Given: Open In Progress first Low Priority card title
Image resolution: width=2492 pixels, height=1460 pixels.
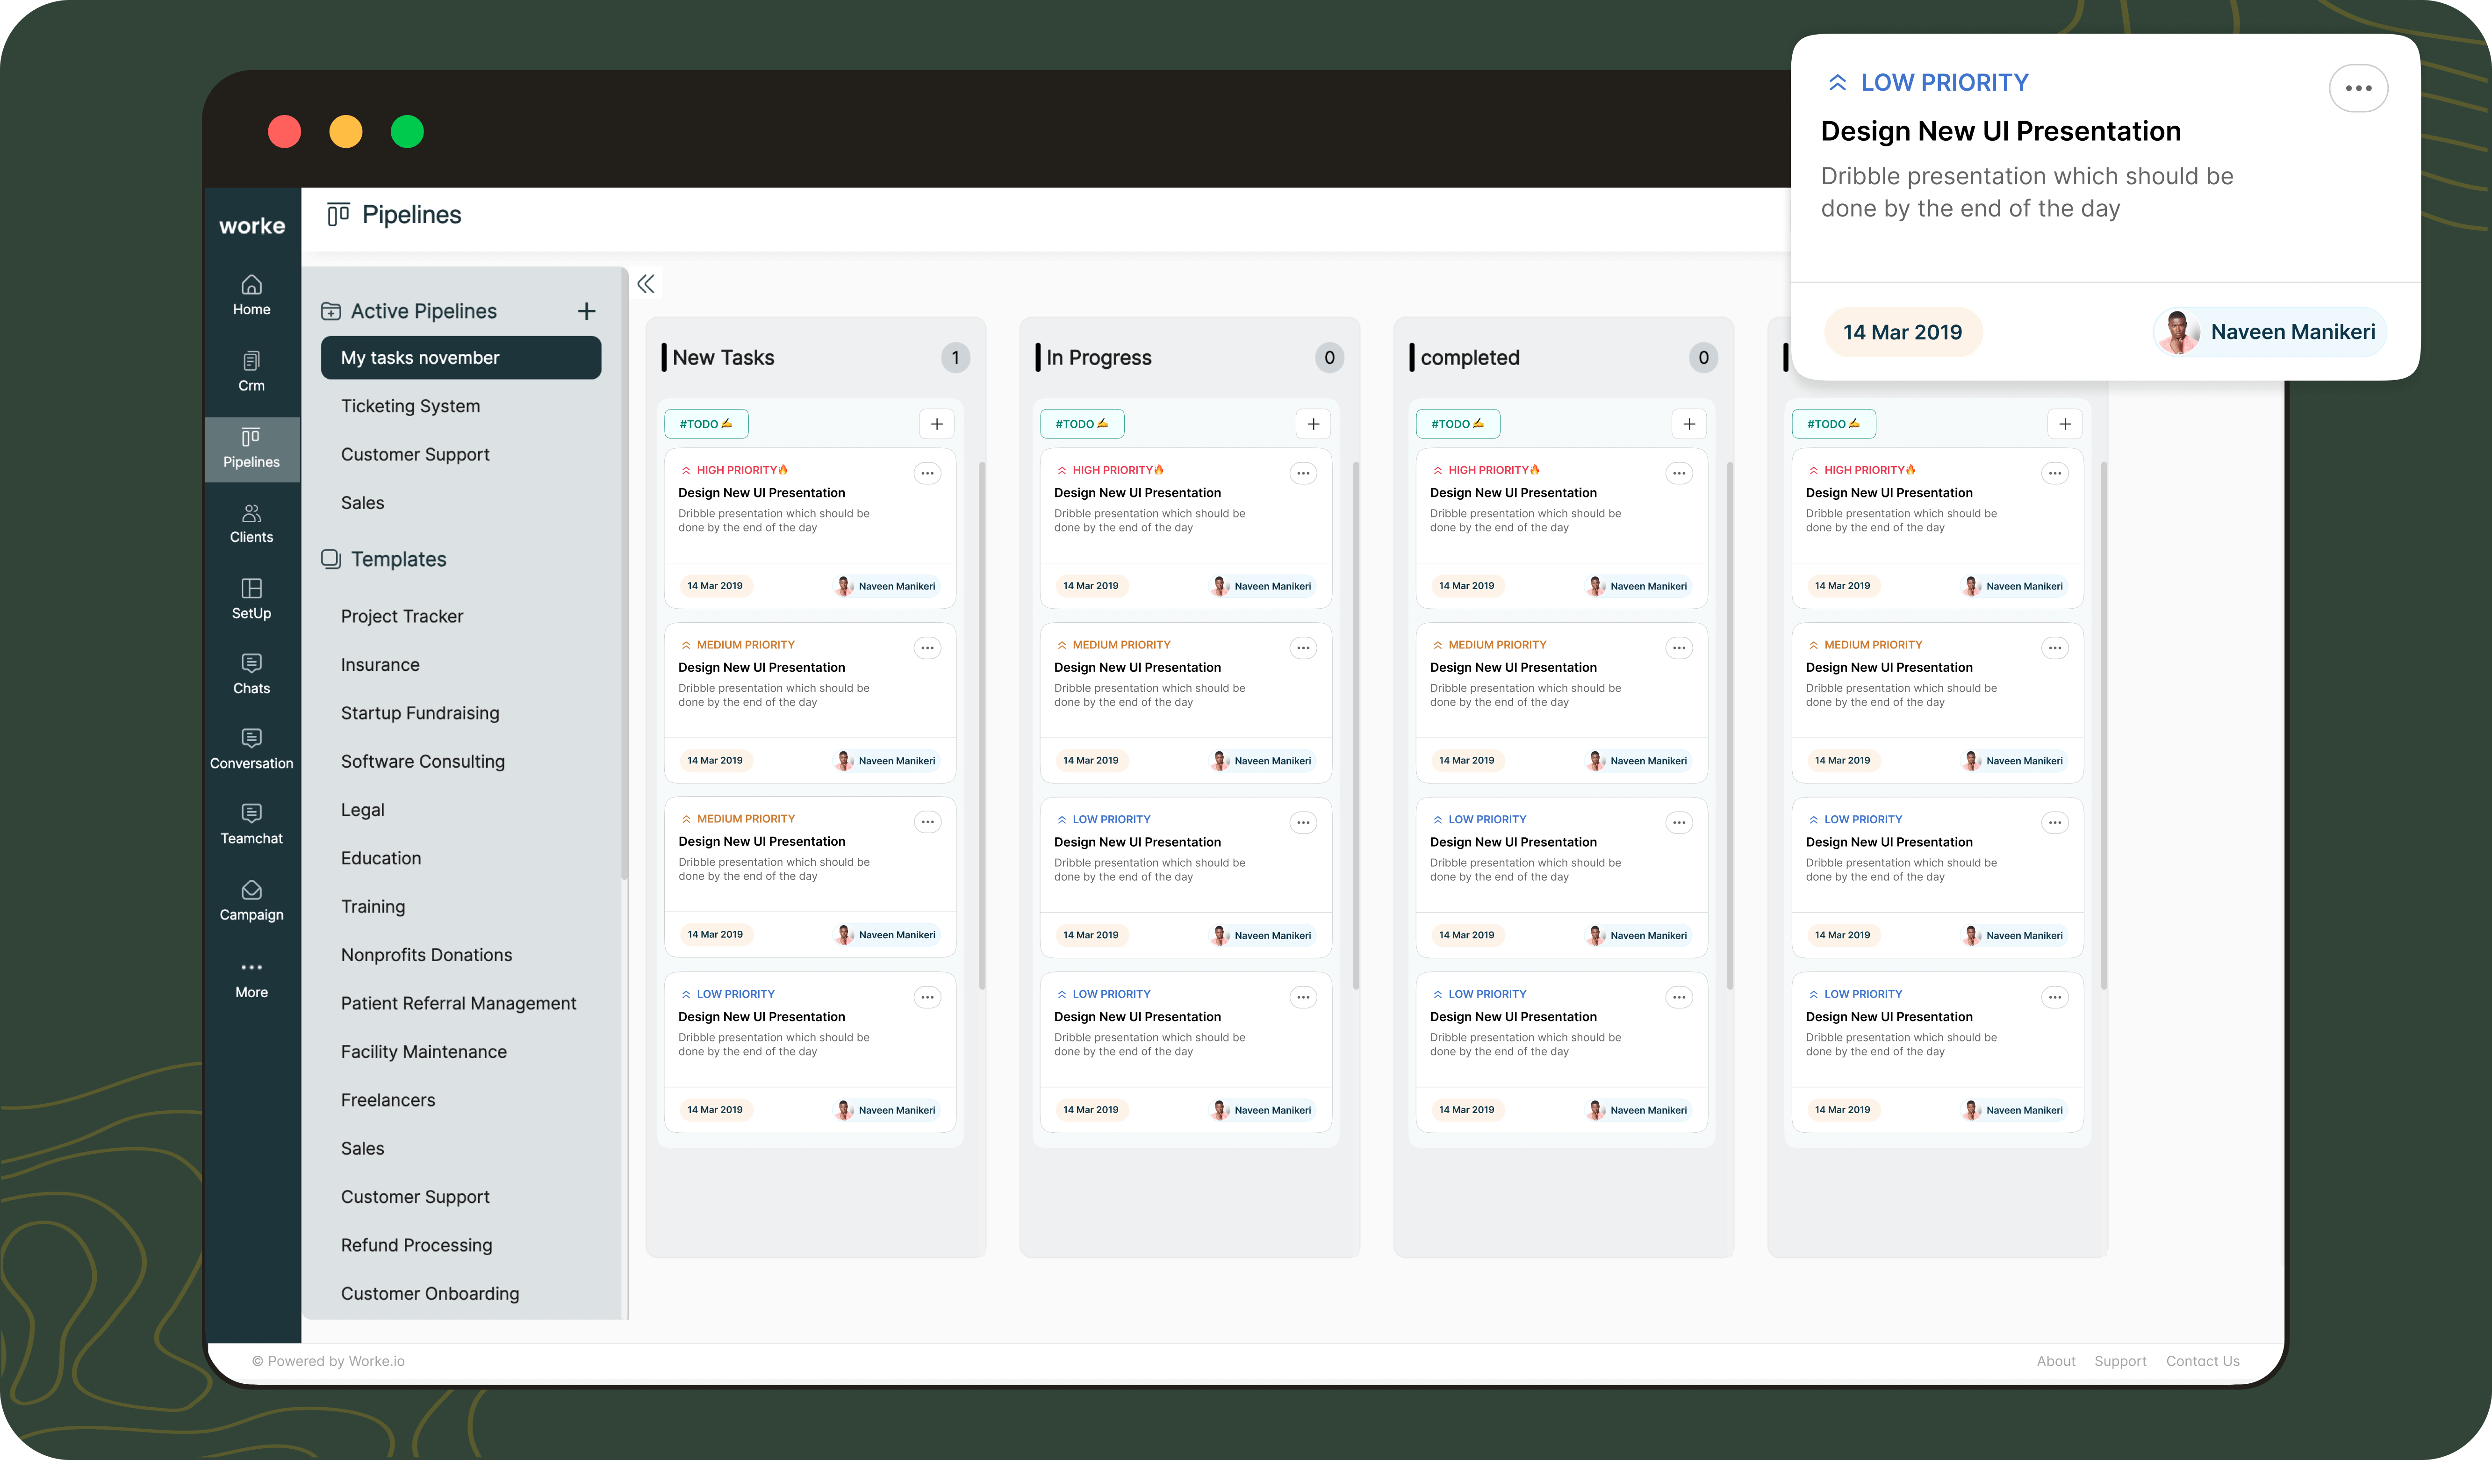Looking at the screenshot, I should click(x=1137, y=842).
